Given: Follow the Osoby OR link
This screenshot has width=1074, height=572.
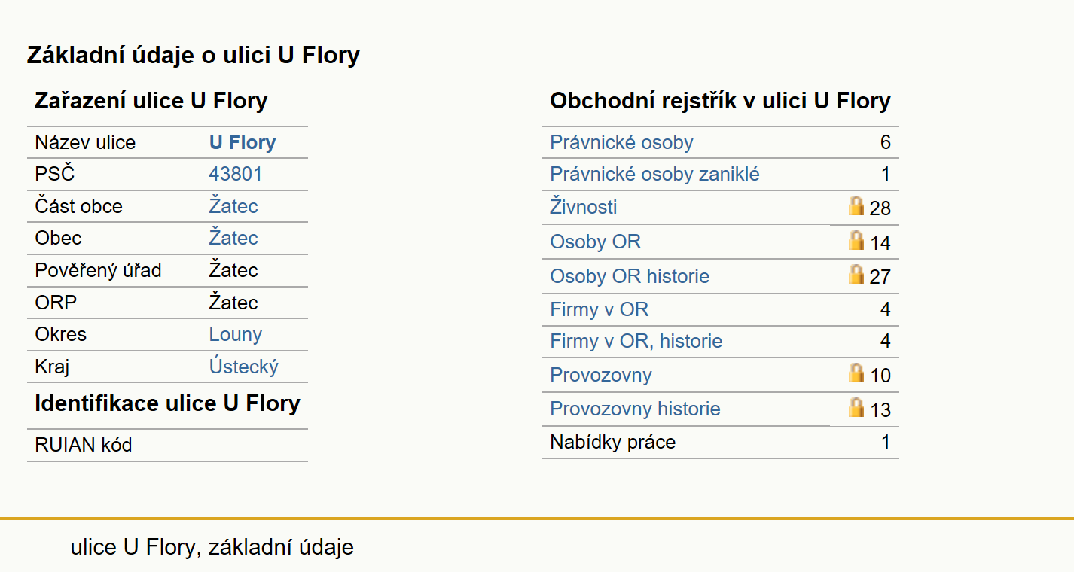Looking at the screenshot, I should click(x=596, y=242).
